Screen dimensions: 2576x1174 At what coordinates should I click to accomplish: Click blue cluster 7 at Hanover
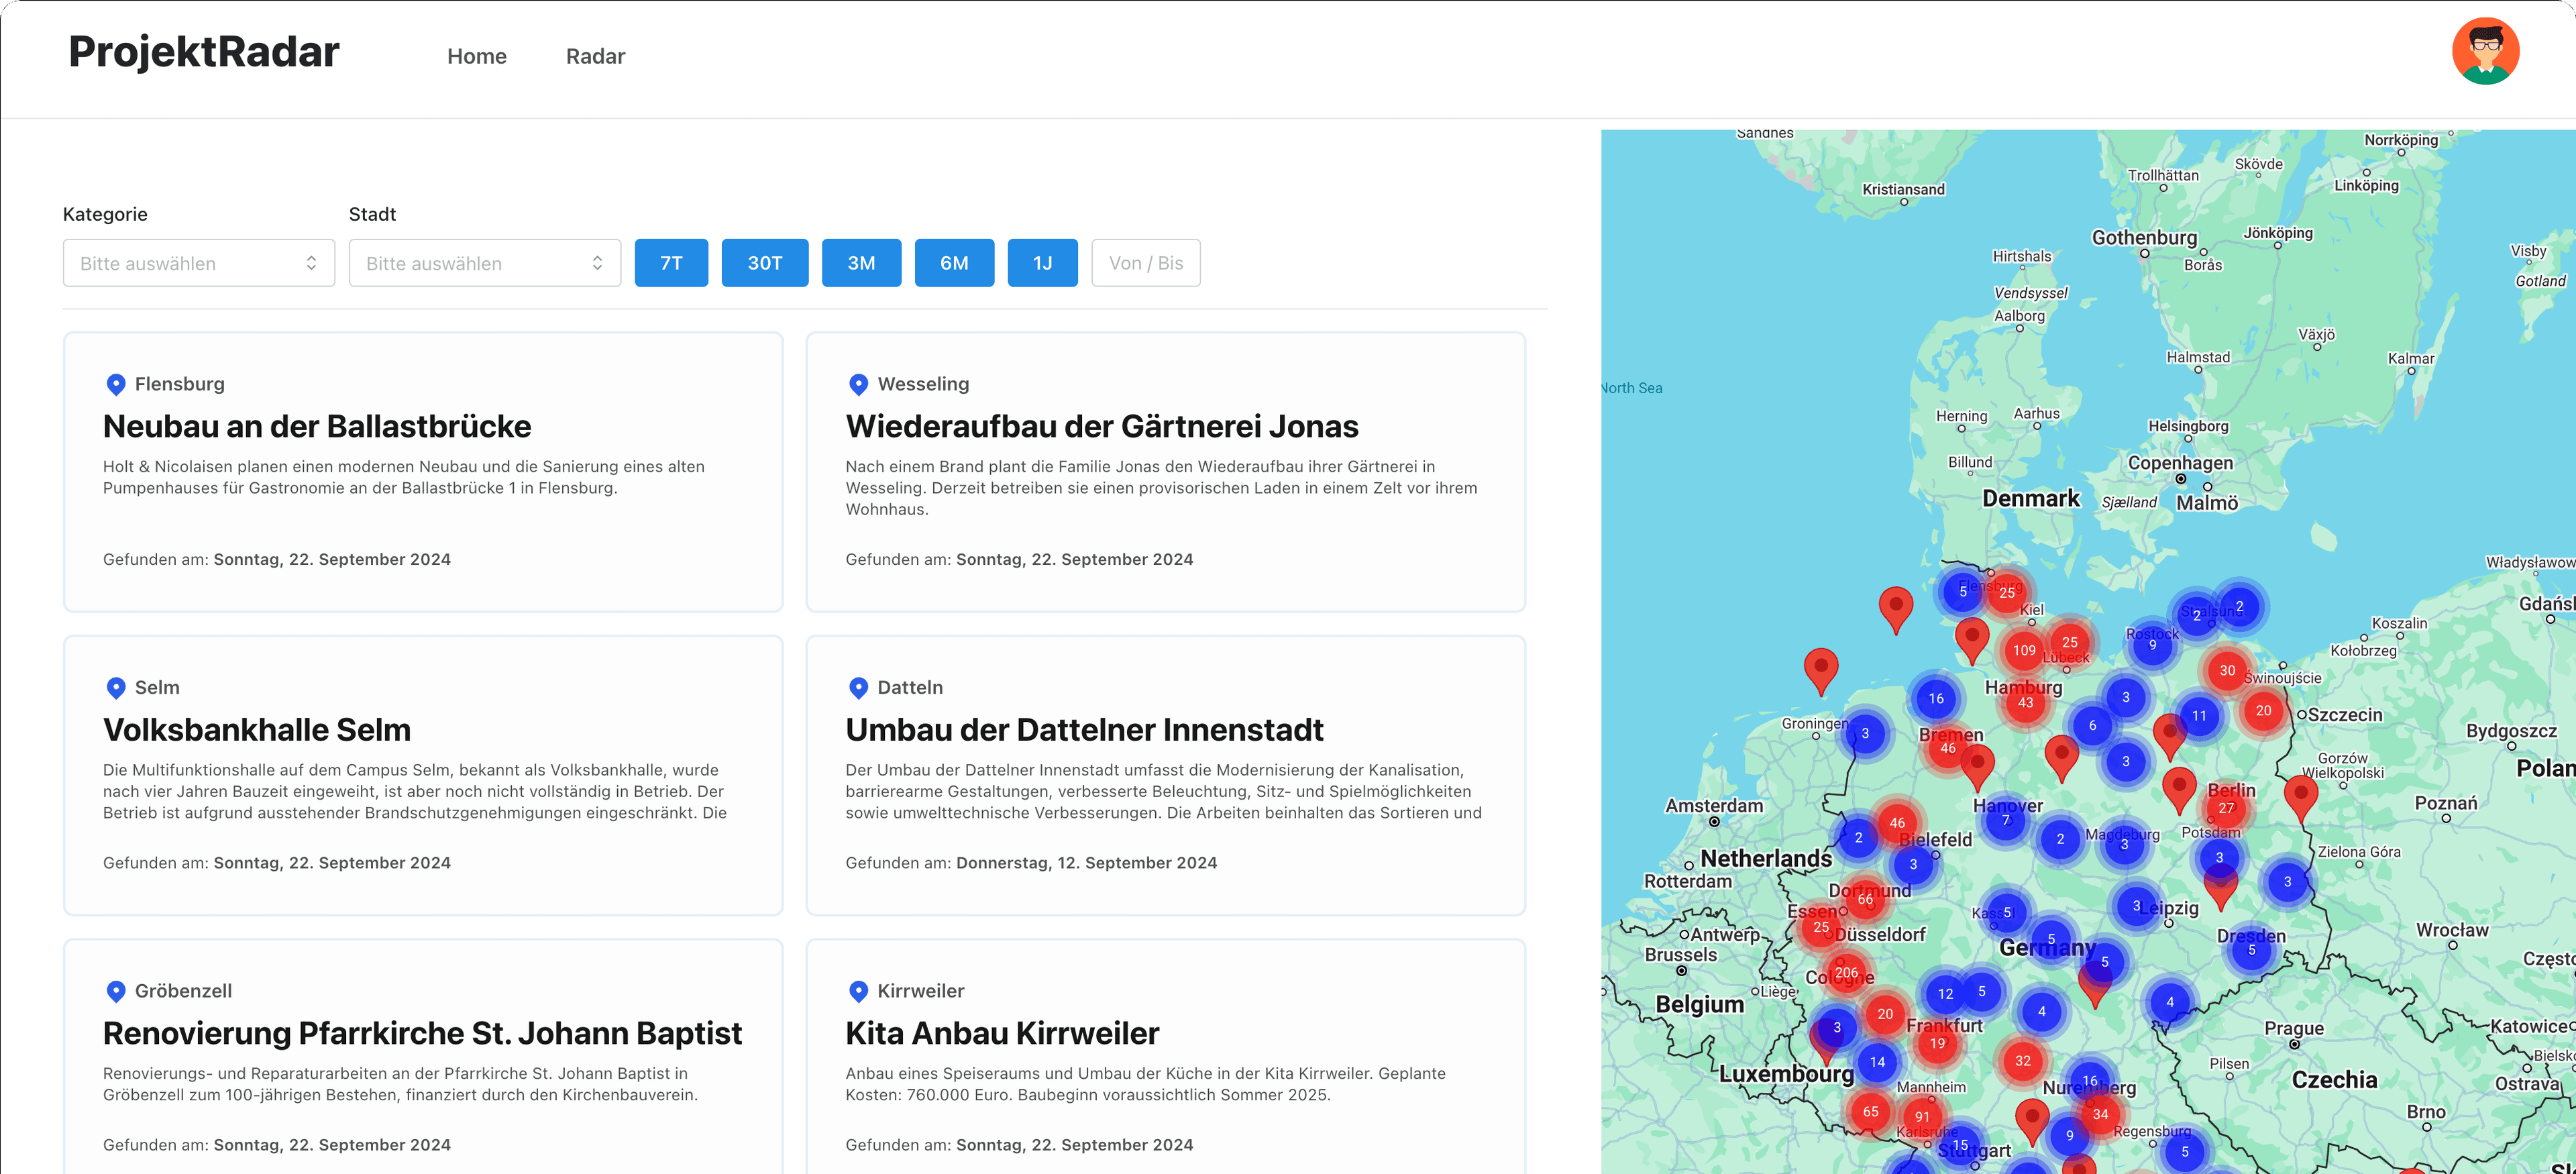tap(2005, 820)
